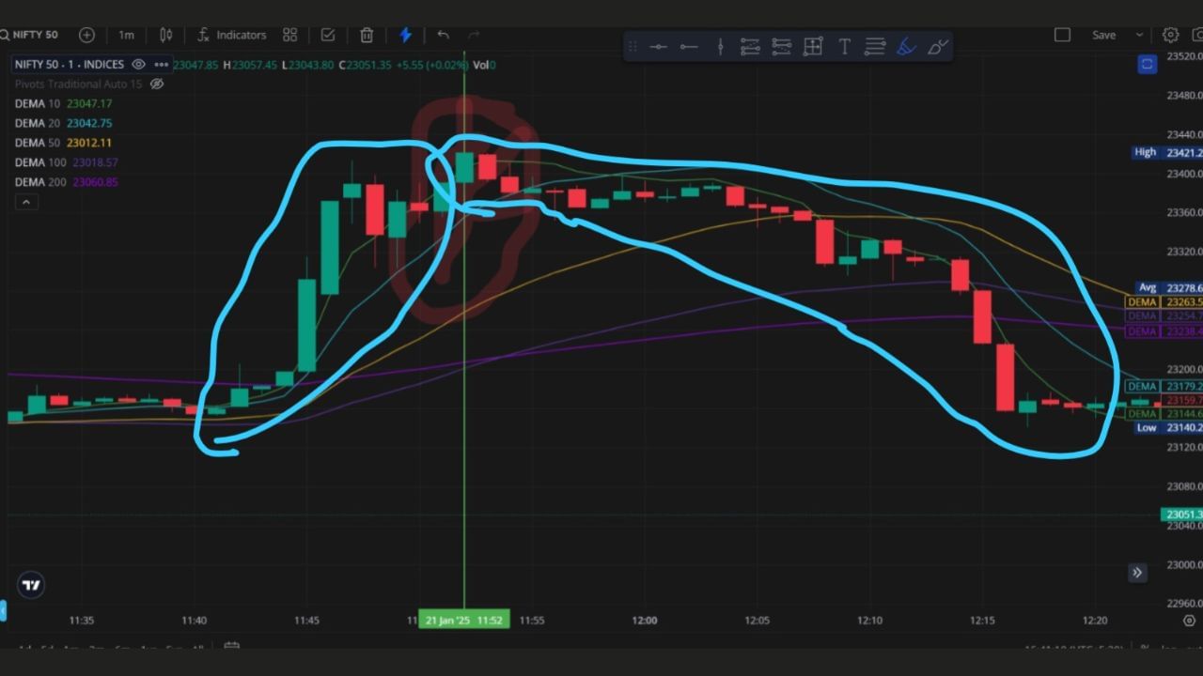Select the horizontal line drawing tool
The image size is (1203, 676).
pos(658,46)
